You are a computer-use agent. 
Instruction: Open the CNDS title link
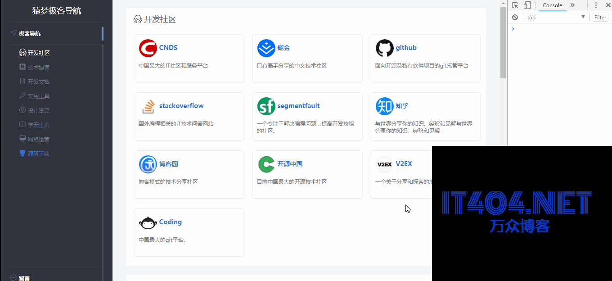click(x=168, y=48)
